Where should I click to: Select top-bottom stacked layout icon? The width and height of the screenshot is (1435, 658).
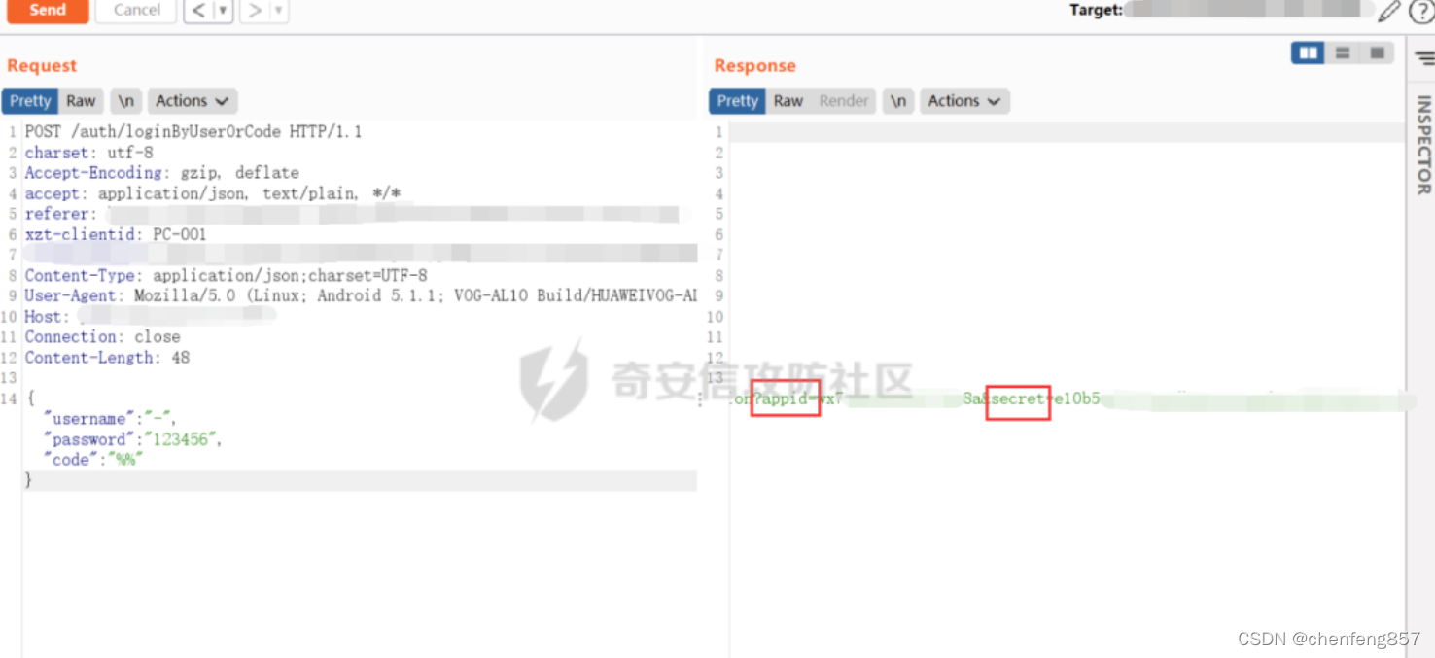point(1343,52)
